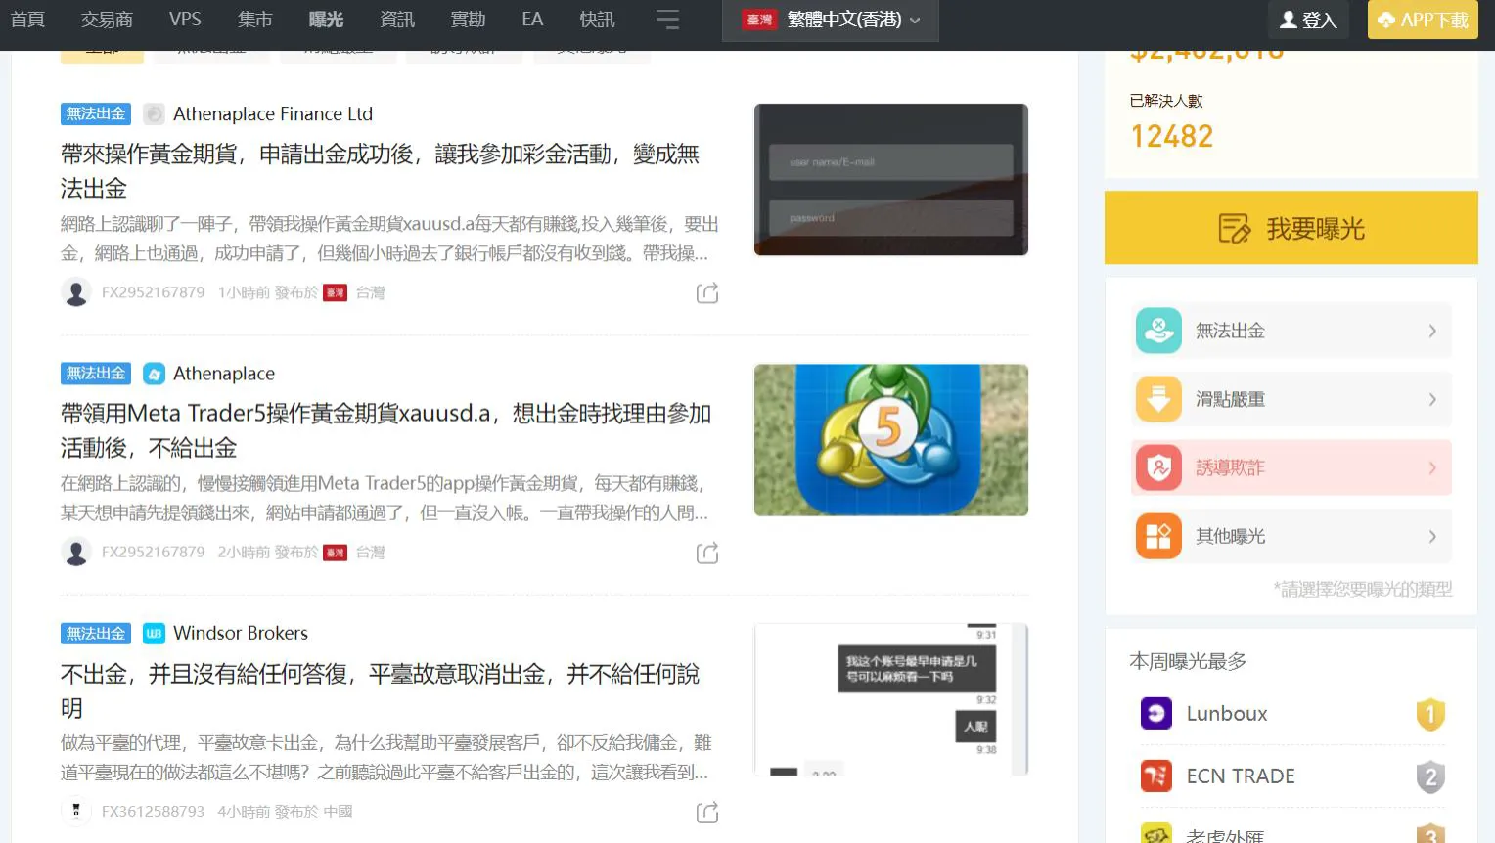
Task: Click the Windsor Brokers logo icon
Action: coord(154,633)
